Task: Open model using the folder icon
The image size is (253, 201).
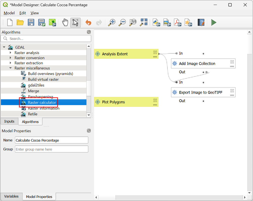Action: pos(20,23)
